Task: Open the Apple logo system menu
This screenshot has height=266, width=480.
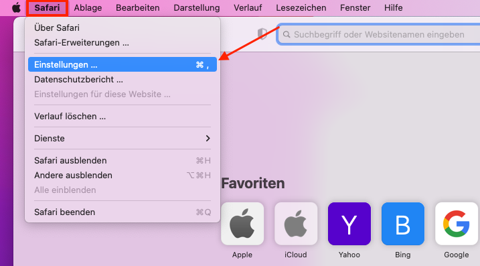Action: pos(16,7)
